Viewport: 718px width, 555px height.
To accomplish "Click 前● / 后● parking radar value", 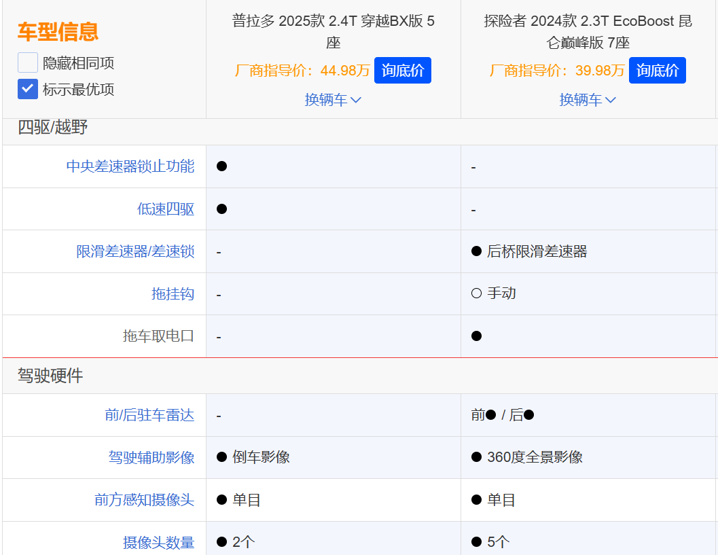I will click(x=502, y=415).
